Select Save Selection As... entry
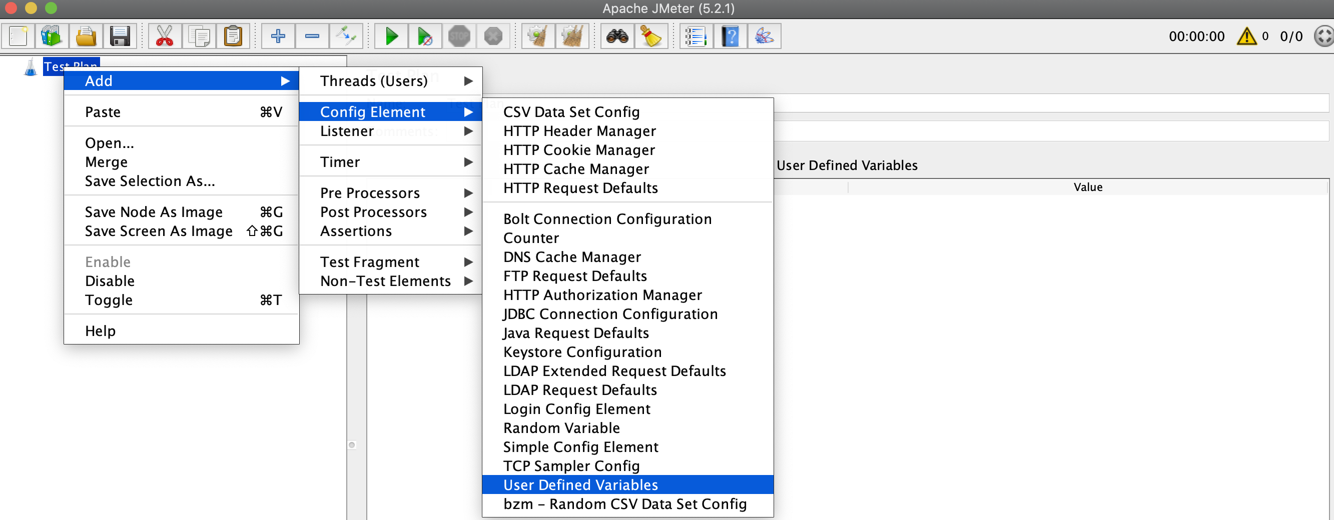This screenshot has width=1334, height=520. (181, 181)
